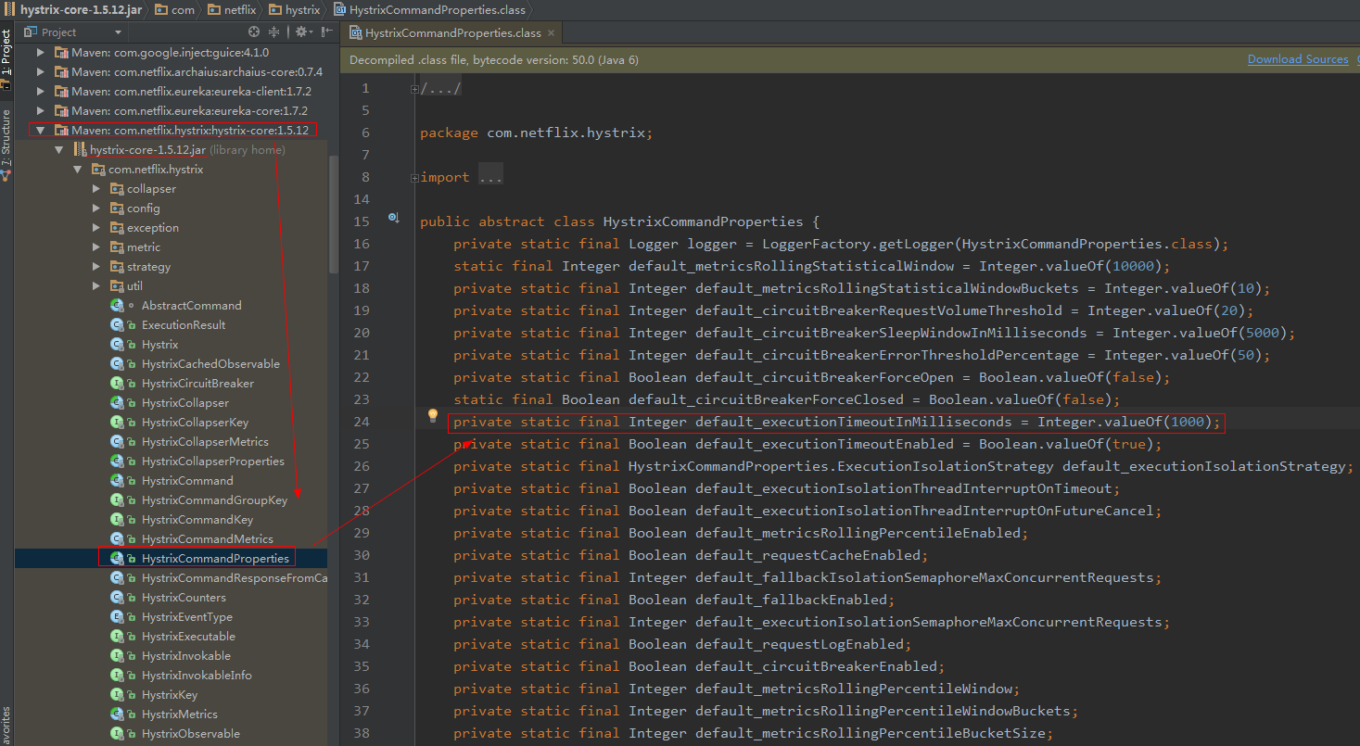The image size is (1360, 746).
Task: Click the Download Sources link
Action: (x=1298, y=59)
